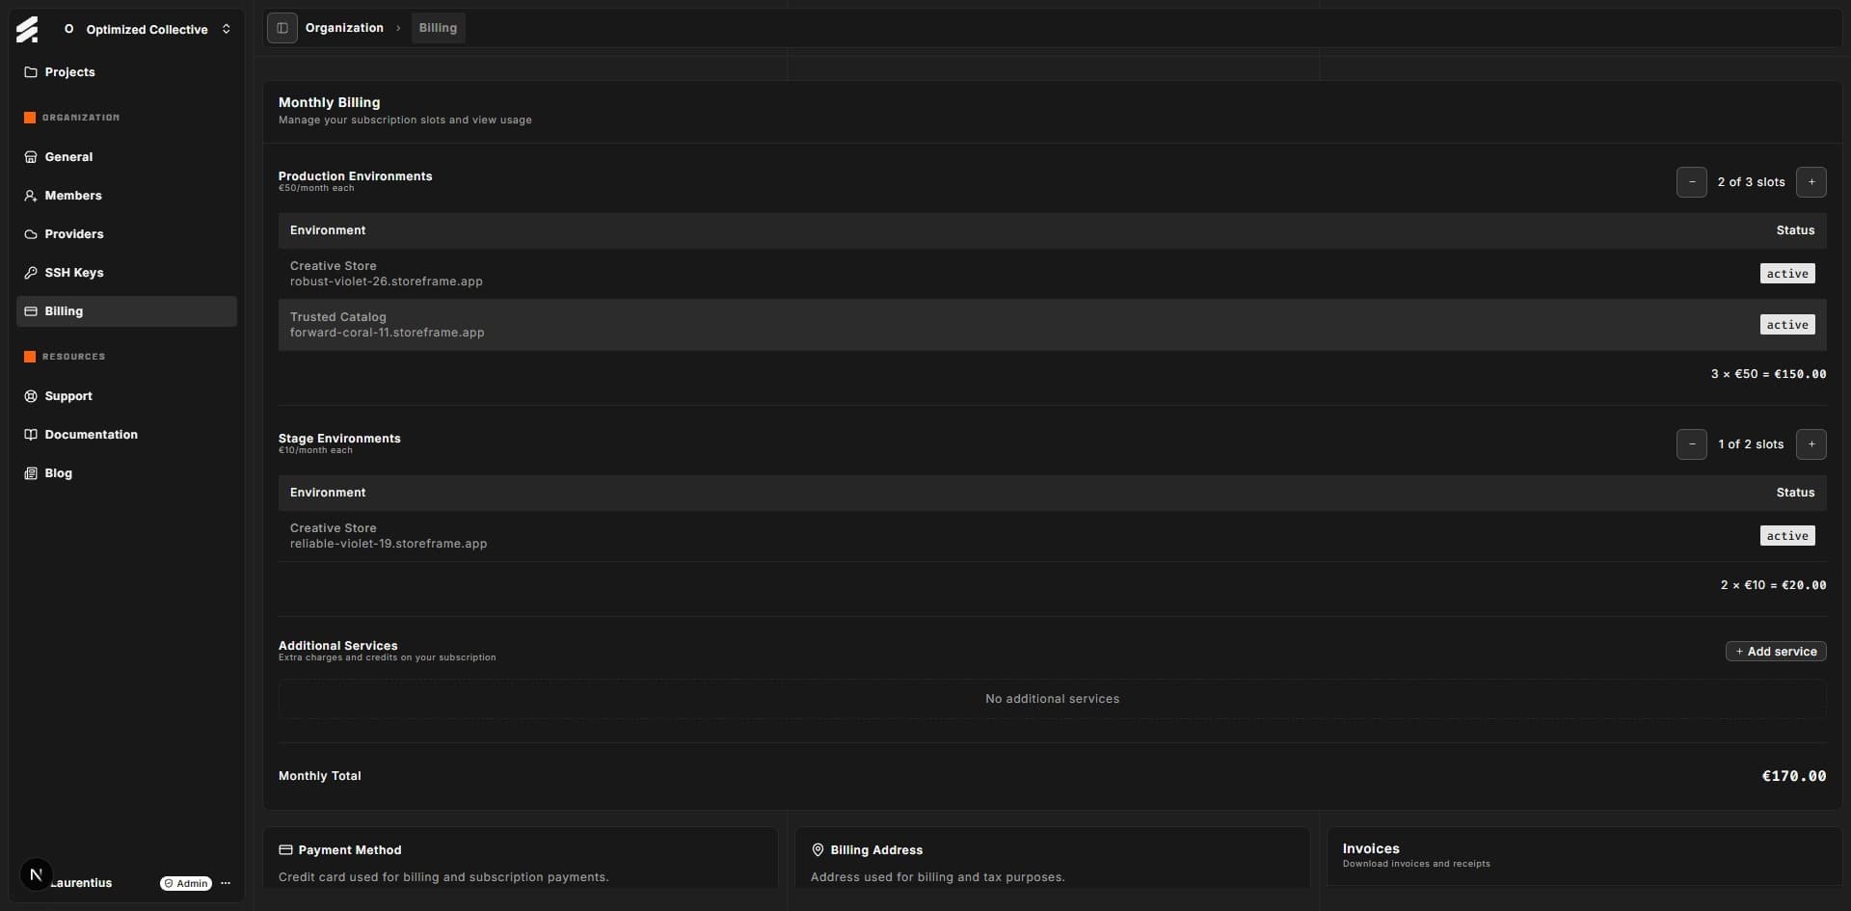The image size is (1851, 911).
Task: Select forward-coral-11.storeframe.app environment row
Action: (x=1052, y=325)
